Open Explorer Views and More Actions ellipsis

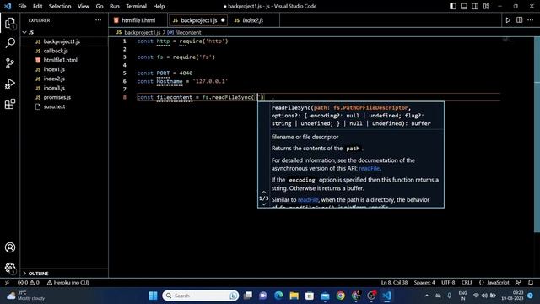click(99, 20)
